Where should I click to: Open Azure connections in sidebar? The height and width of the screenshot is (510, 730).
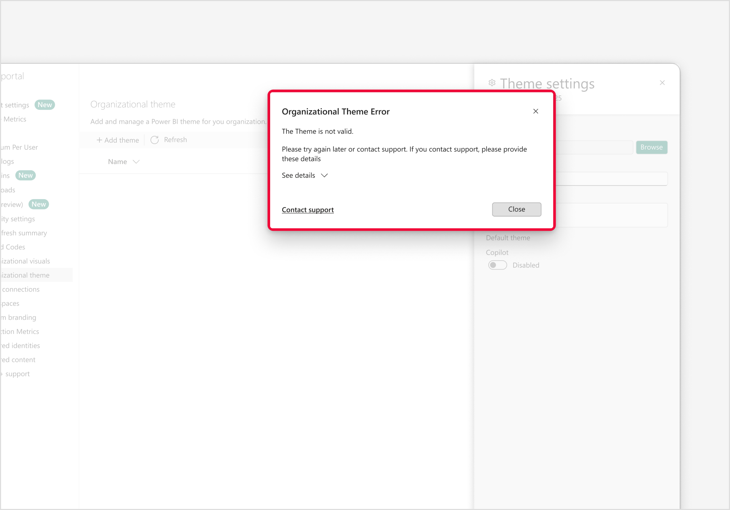(x=20, y=289)
